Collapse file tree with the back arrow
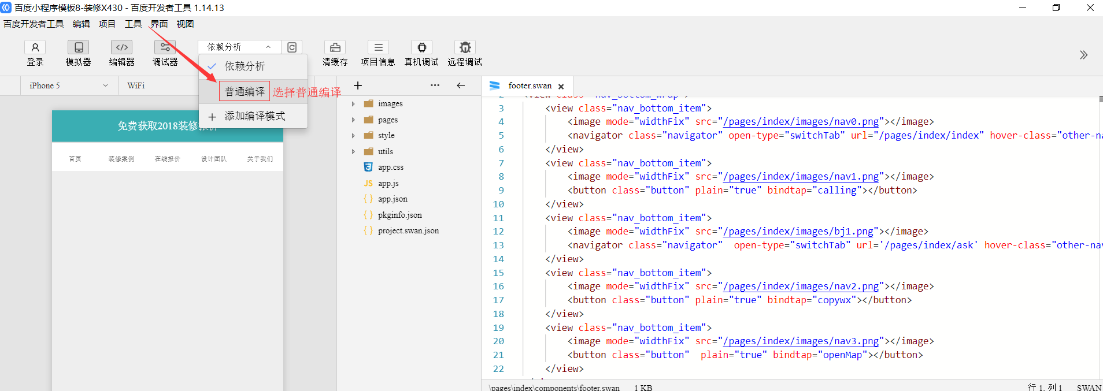The width and height of the screenshot is (1103, 391). pyautogui.click(x=461, y=85)
